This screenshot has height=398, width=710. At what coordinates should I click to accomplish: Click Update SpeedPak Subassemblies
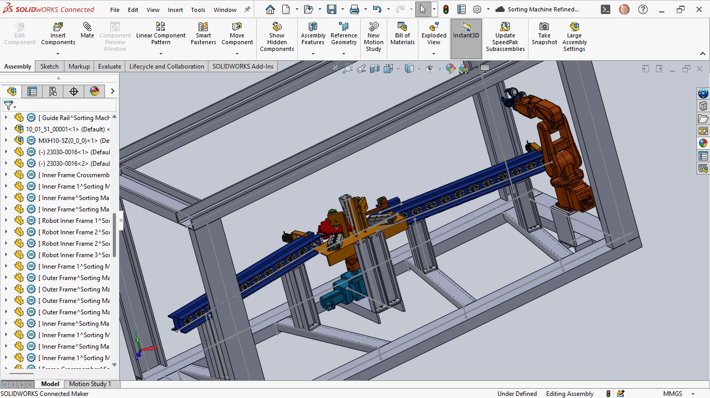pos(505,37)
